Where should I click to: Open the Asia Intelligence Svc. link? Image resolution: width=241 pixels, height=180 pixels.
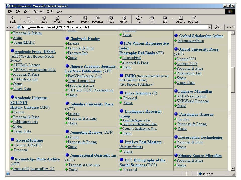tap(137, 120)
